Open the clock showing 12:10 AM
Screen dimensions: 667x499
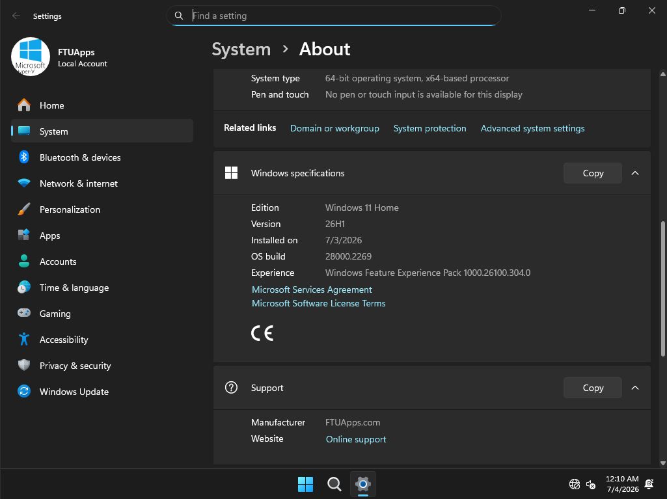point(622,484)
